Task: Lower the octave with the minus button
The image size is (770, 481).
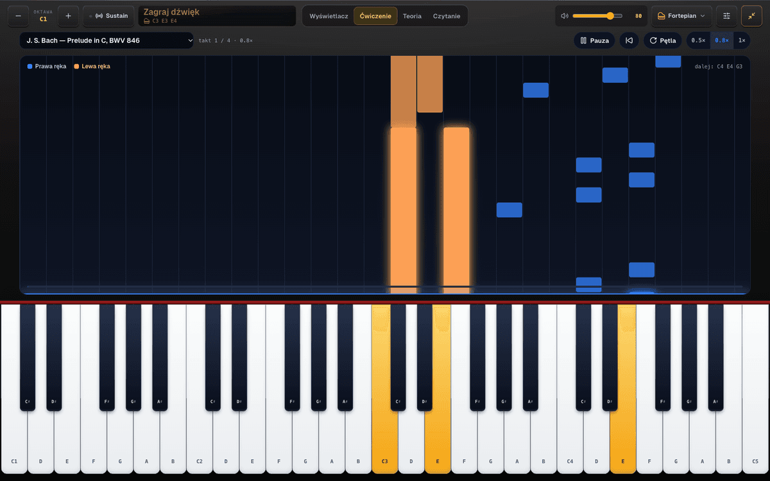Action: pyautogui.click(x=18, y=16)
